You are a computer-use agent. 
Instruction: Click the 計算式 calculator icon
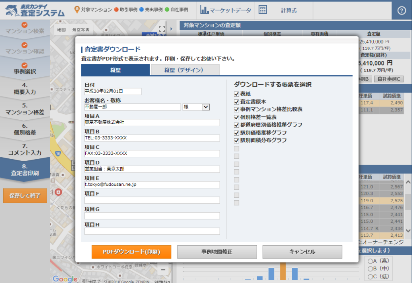click(x=263, y=10)
